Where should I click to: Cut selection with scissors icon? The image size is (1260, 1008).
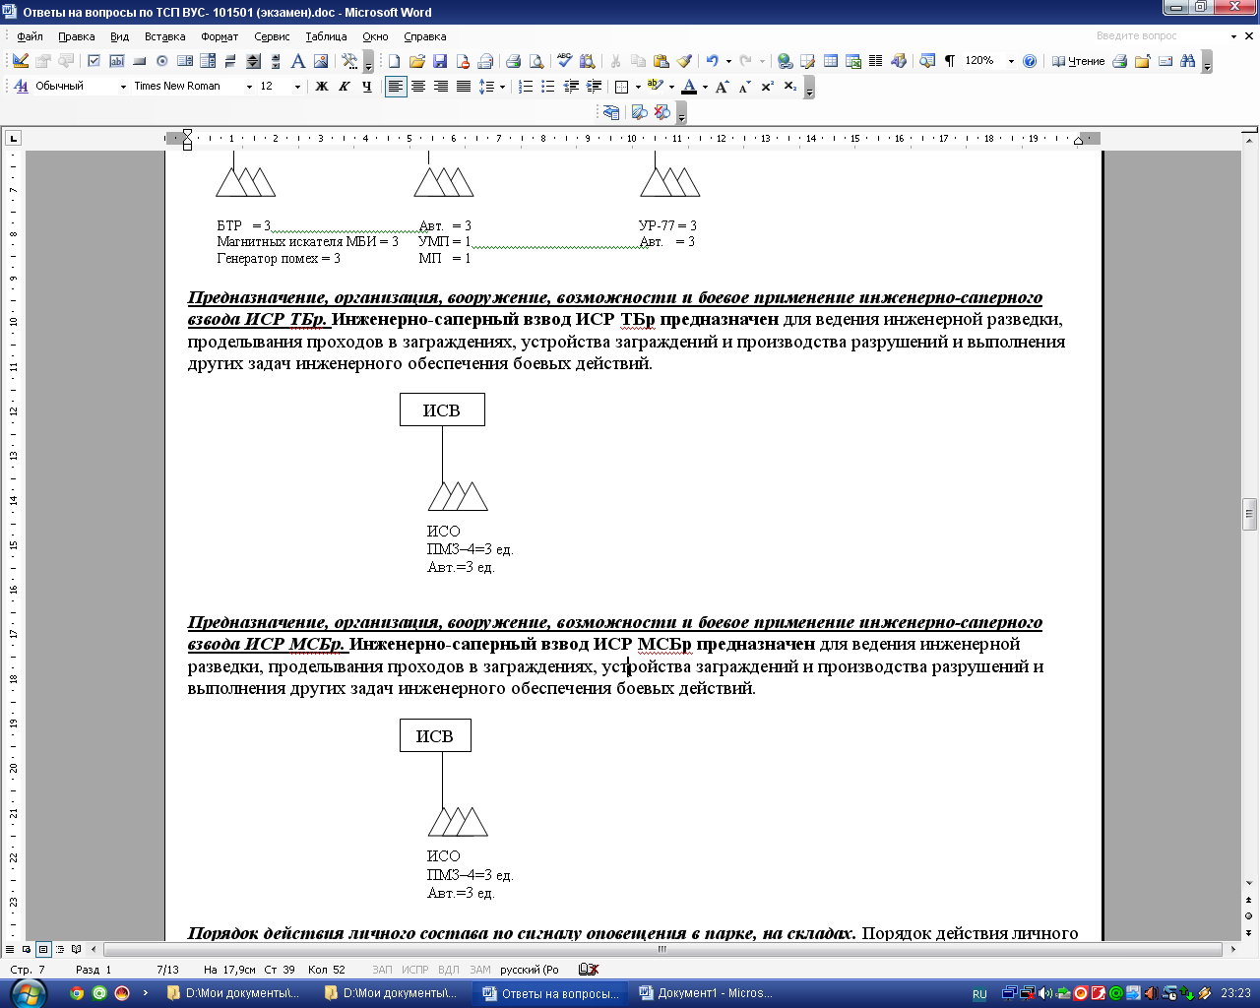[615, 61]
